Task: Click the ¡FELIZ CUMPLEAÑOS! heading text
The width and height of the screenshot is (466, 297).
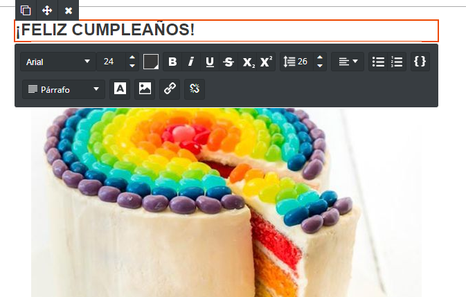Action: (105, 30)
